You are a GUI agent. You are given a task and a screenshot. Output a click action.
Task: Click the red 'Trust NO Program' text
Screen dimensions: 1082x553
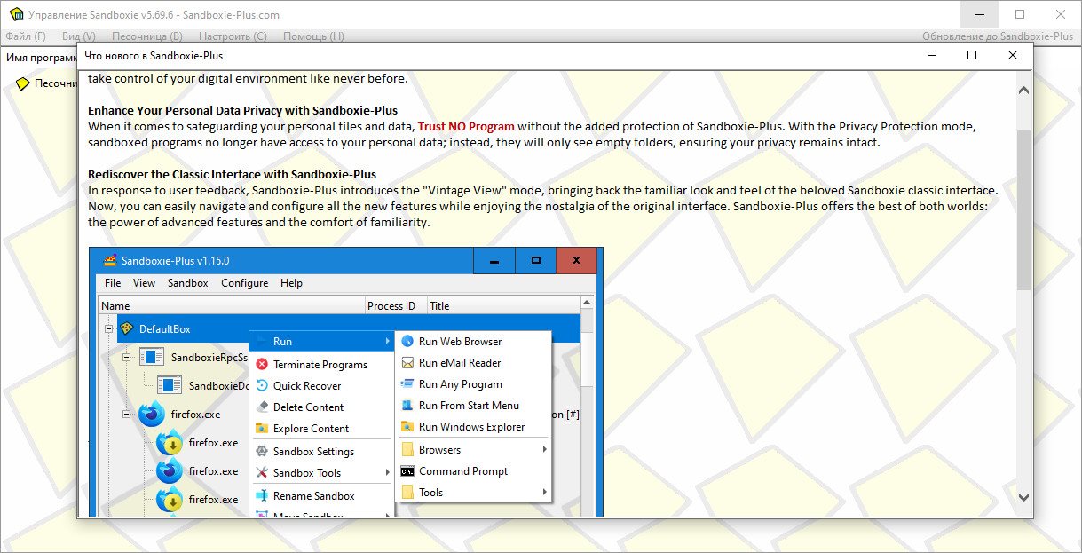click(x=466, y=127)
